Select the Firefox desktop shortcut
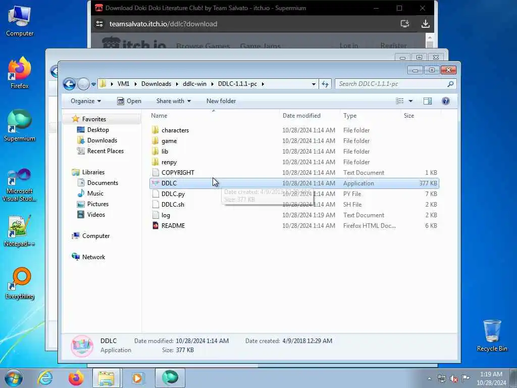517x388 pixels. coord(20,73)
